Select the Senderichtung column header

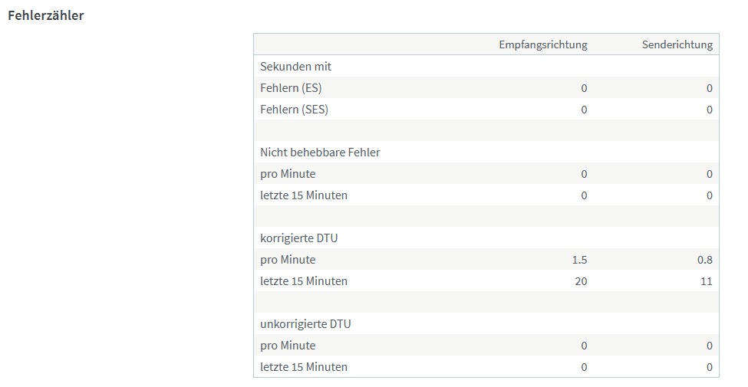(677, 44)
